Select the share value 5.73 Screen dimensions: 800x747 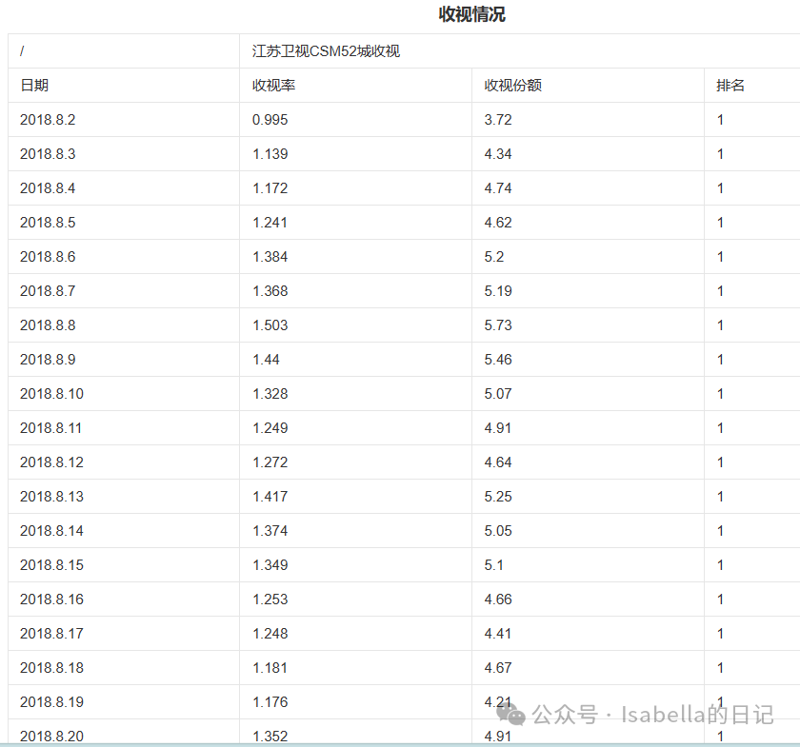click(x=498, y=325)
